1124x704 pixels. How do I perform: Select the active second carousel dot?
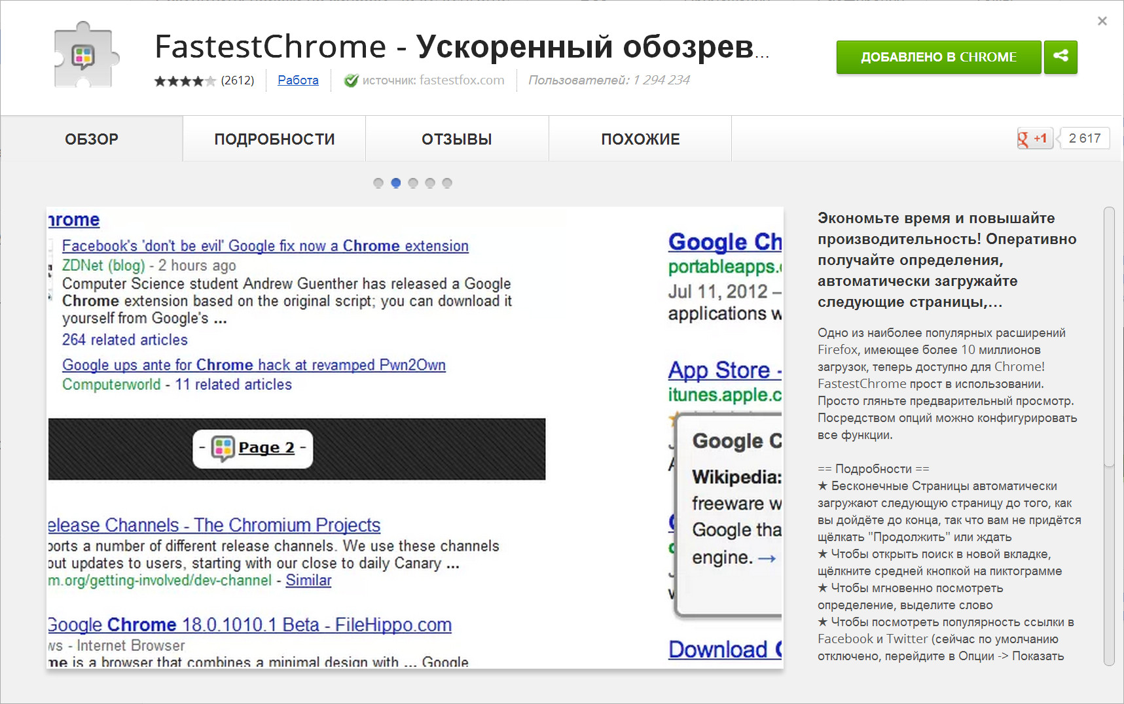395,183
